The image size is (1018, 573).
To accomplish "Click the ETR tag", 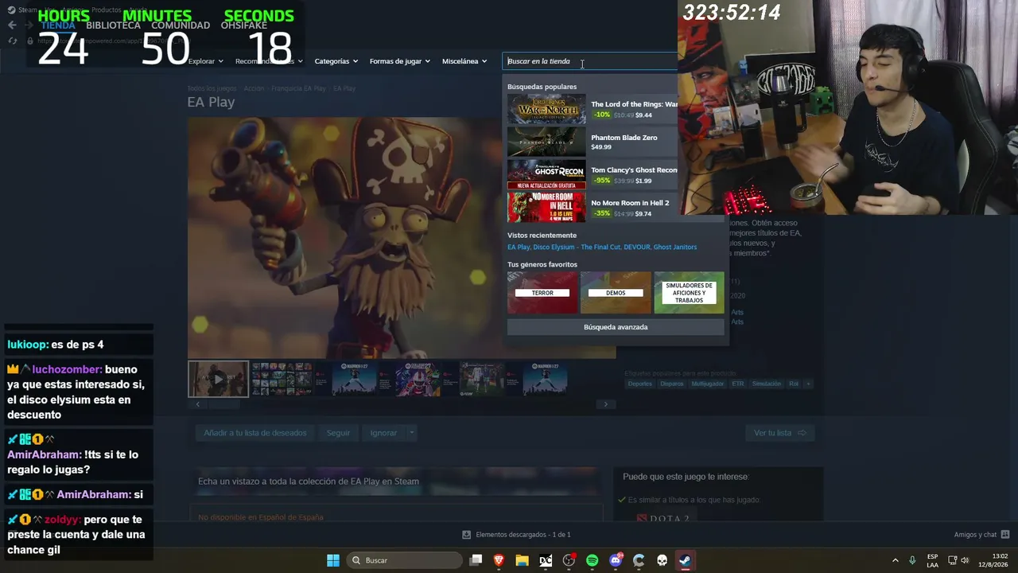I will pyautogui.click(x=738, y=384).
